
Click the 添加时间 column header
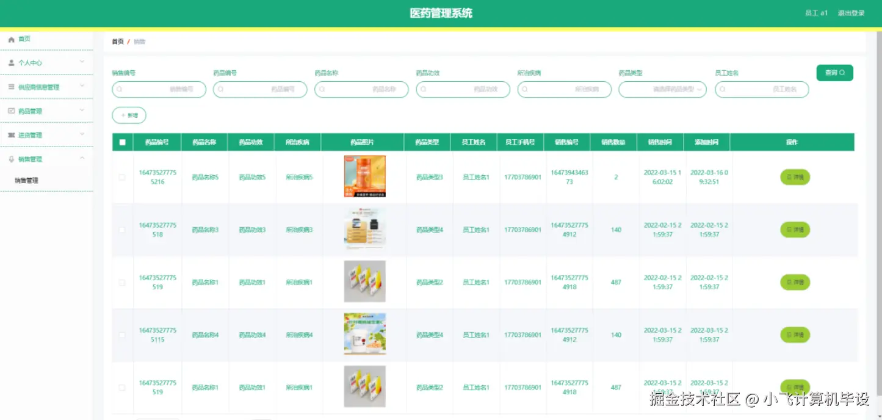pos(707,142)
